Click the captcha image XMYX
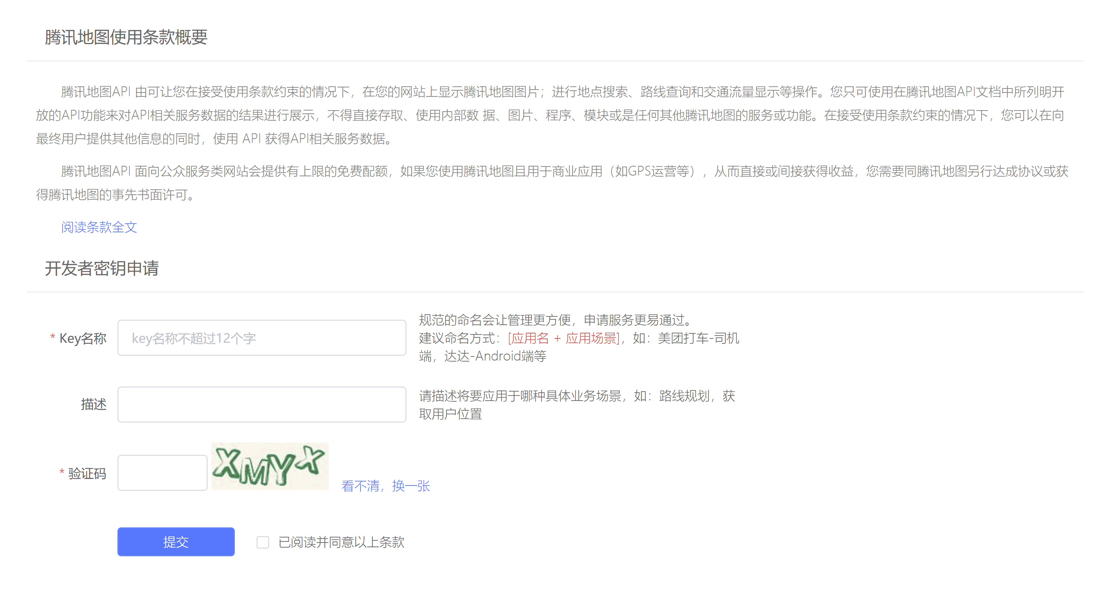Viewport: 1094px width, 596px height. [x=270, y=466]
